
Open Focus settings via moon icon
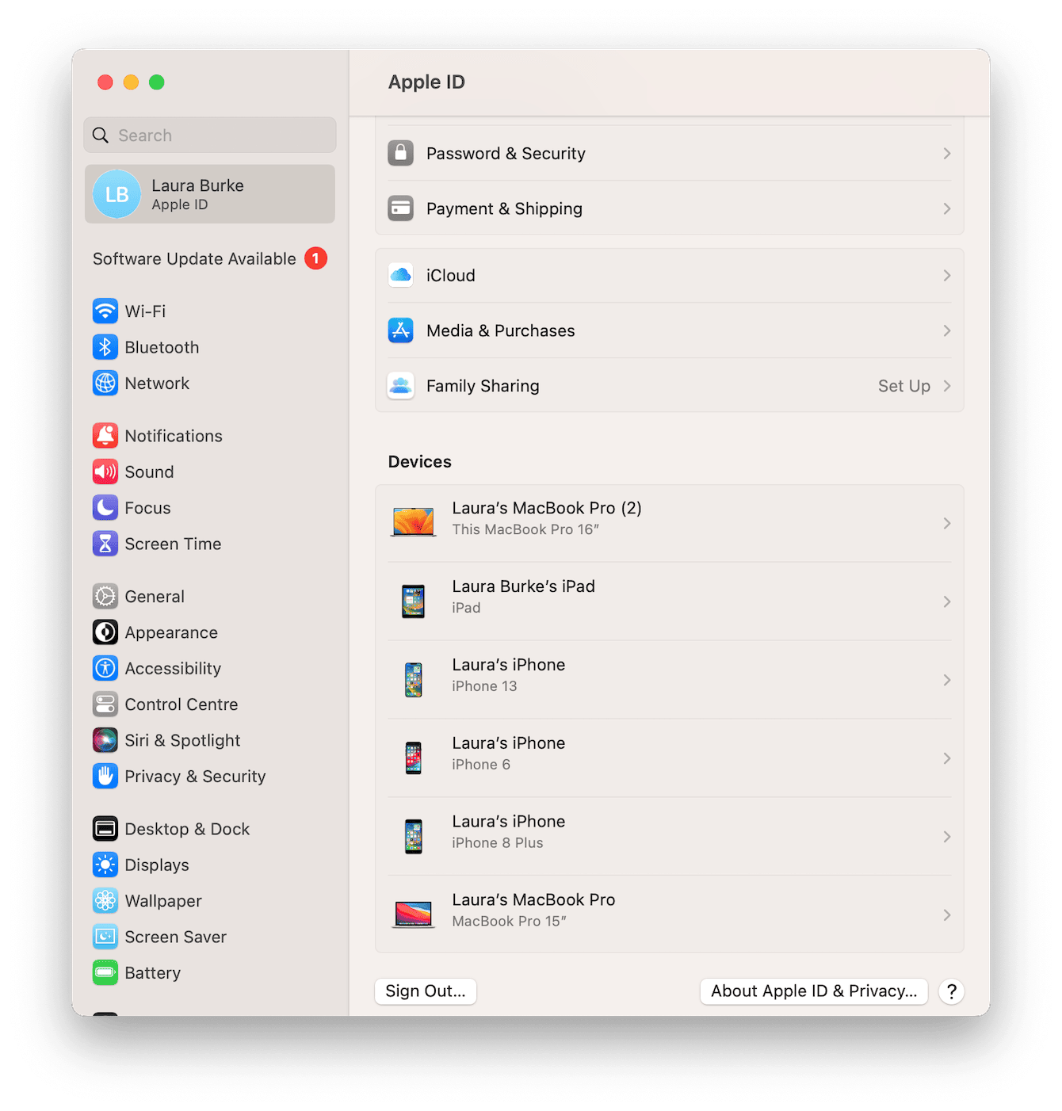point(105,508)
